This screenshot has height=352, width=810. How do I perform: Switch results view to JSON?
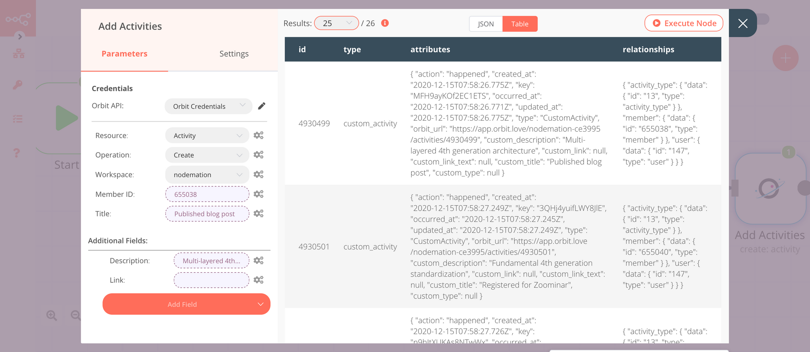[x=486, y=24]
